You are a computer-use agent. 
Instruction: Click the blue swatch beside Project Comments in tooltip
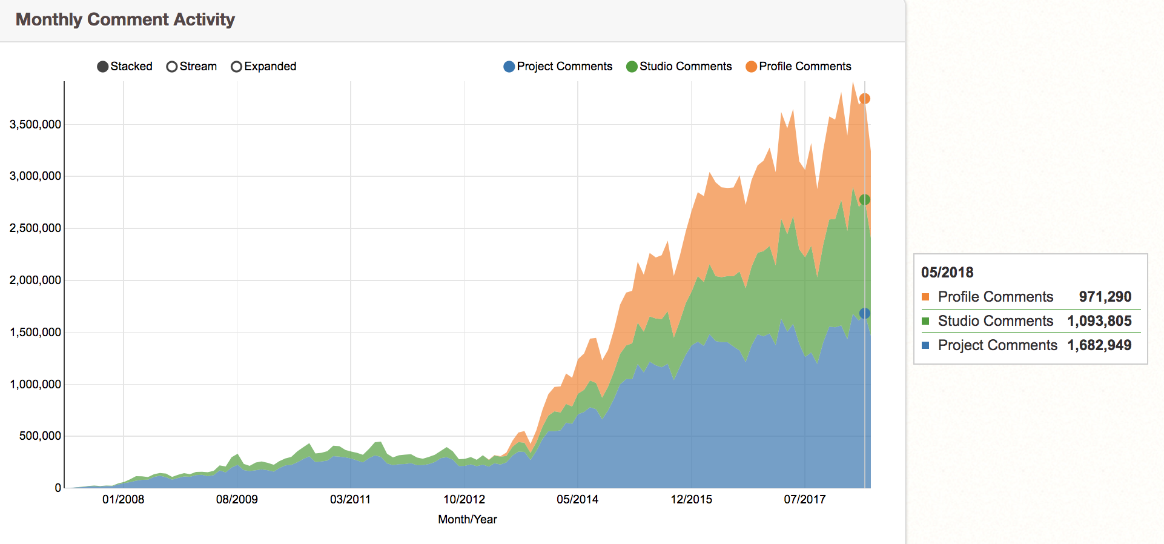tap(925, 345)
